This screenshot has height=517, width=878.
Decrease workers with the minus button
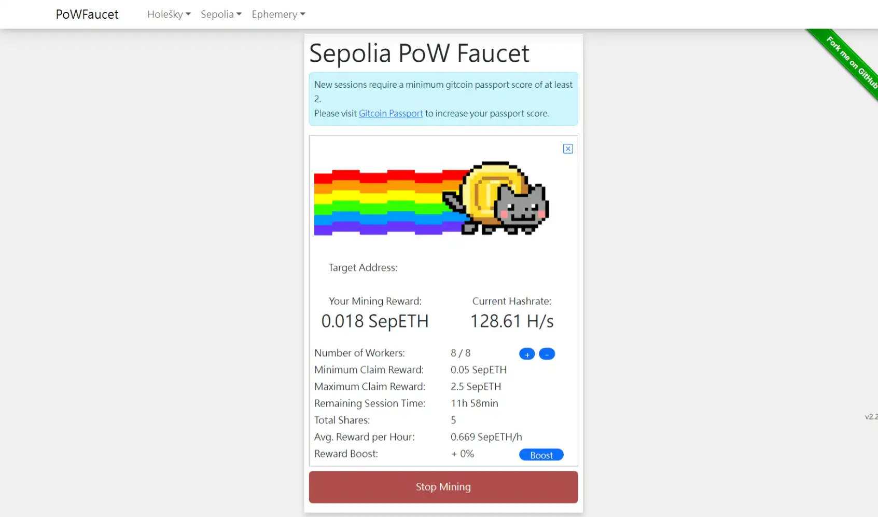[547, 354]
